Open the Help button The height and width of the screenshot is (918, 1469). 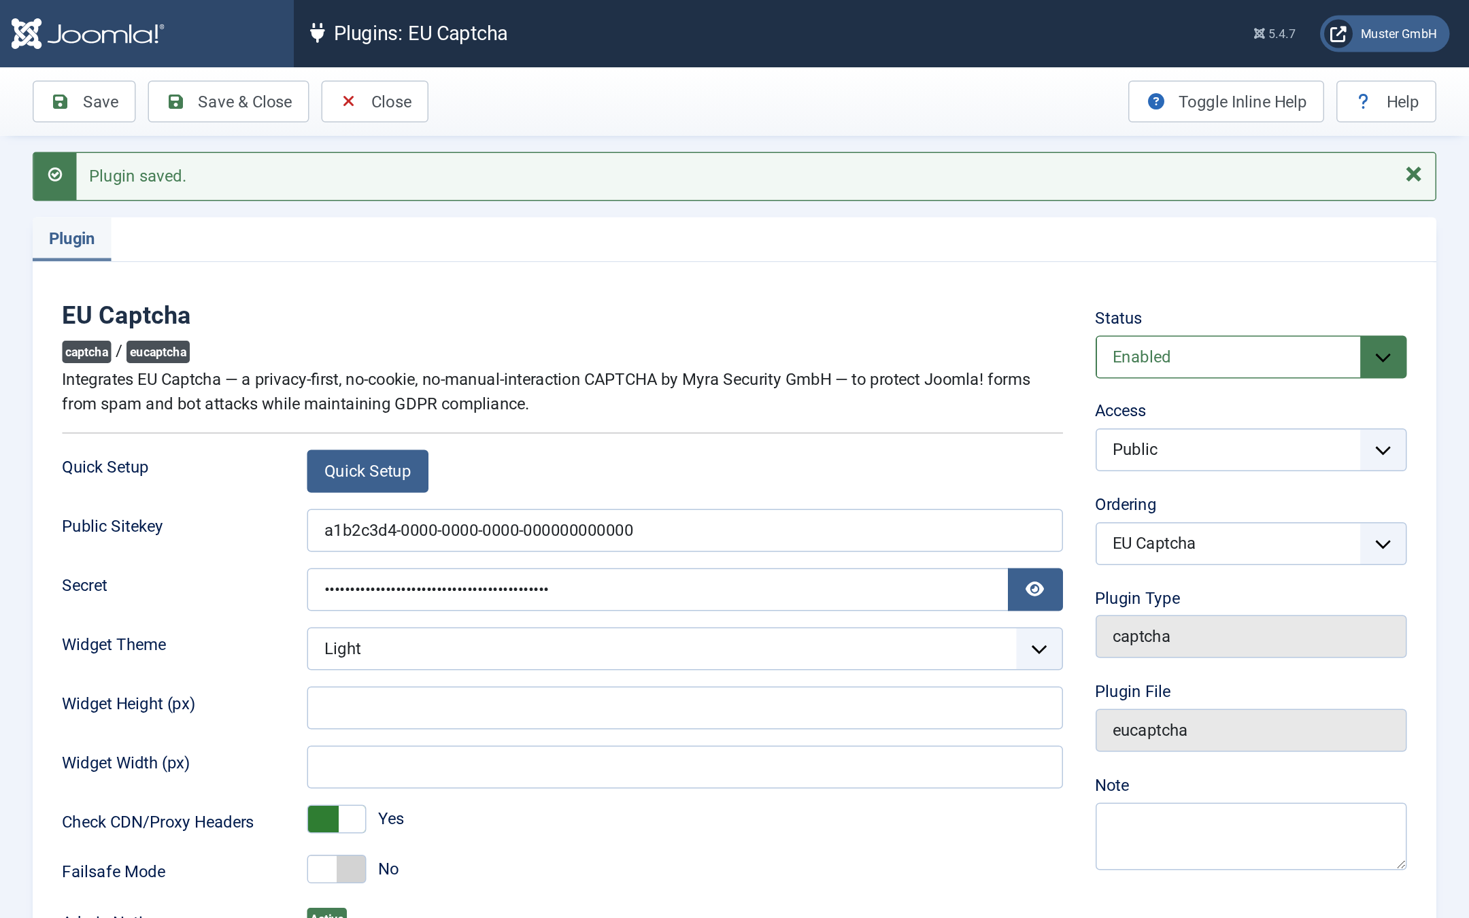tap(1386, 101)
